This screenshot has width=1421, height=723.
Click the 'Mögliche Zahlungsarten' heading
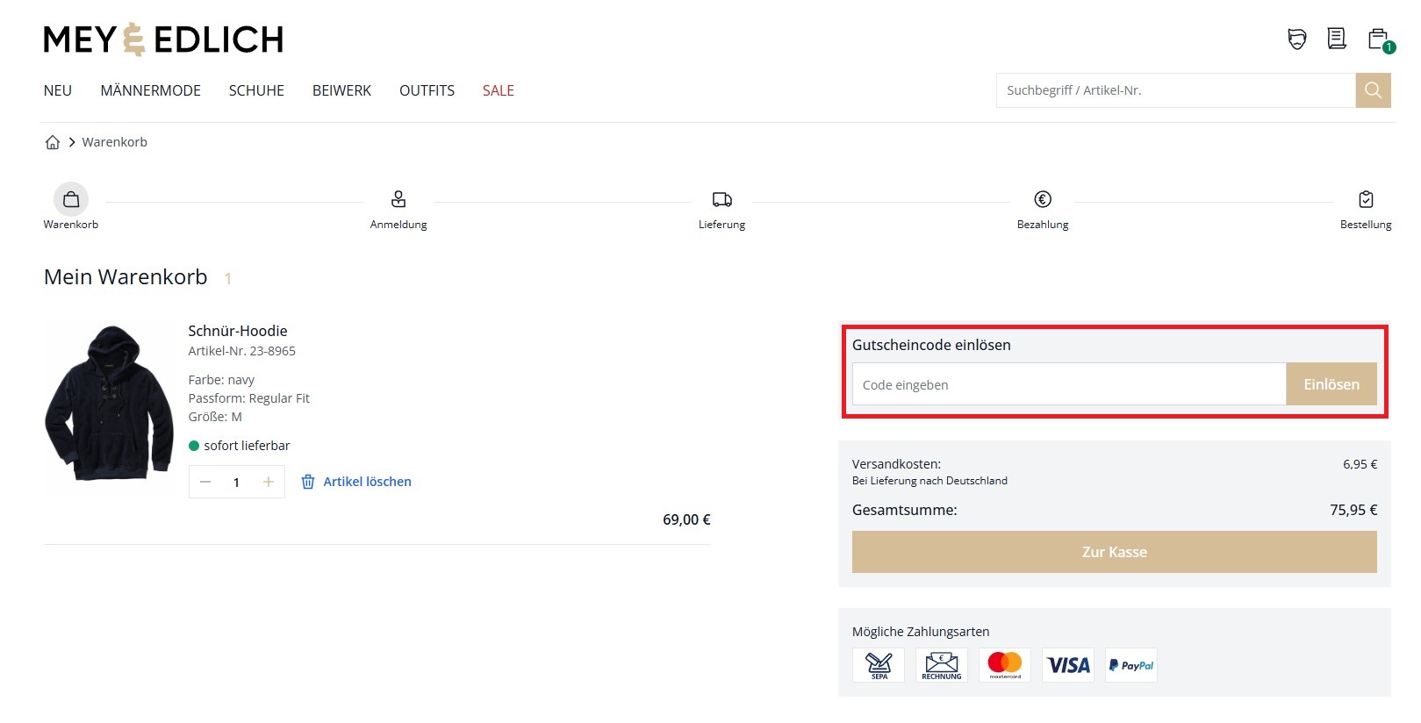coord(921,632)
